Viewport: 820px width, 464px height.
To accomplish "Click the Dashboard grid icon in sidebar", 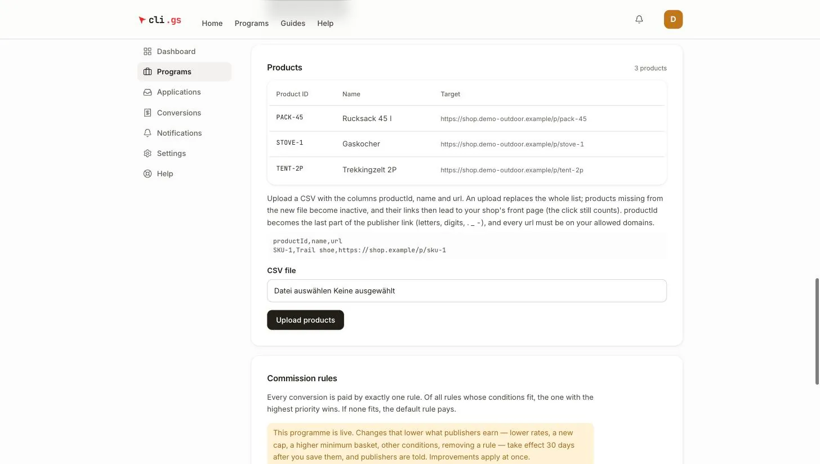I will click(148, 51).
